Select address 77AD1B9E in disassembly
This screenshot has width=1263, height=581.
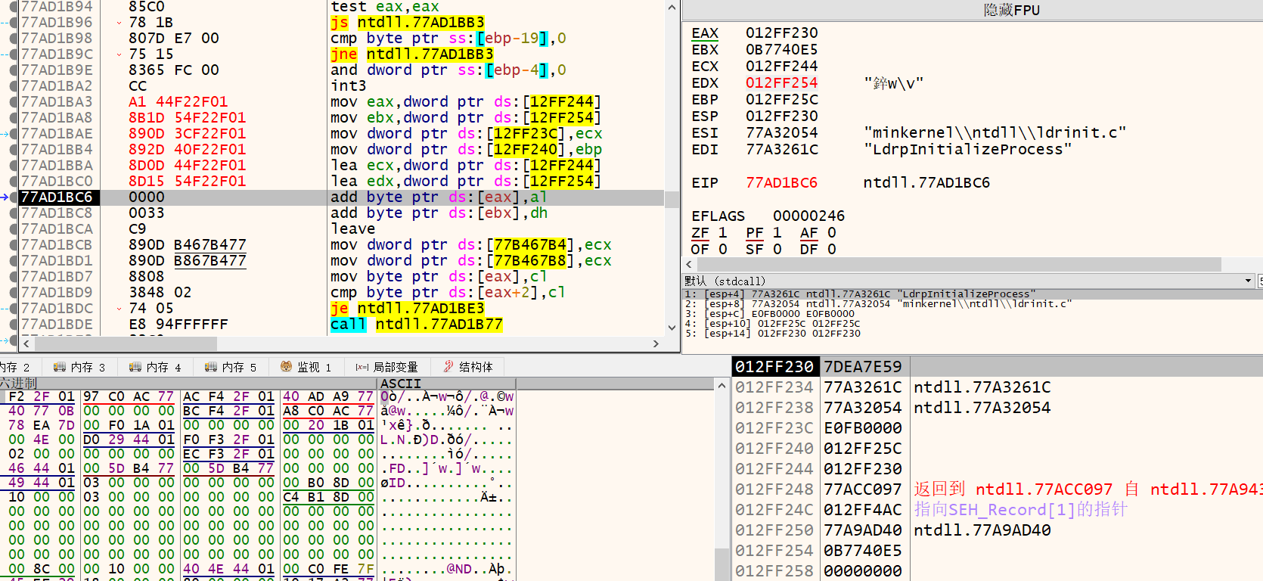(57, 70)
